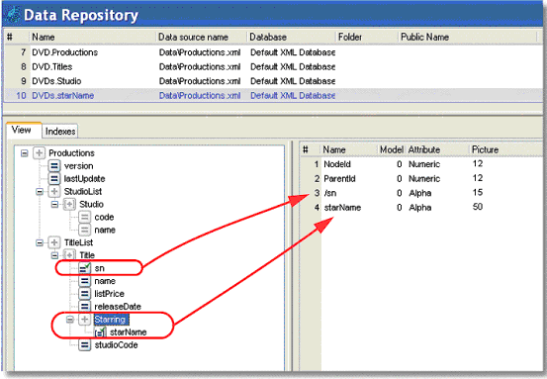Click the releaseDate element icon
The height and width of the screenshot is (379, 547).
(84, 307)
